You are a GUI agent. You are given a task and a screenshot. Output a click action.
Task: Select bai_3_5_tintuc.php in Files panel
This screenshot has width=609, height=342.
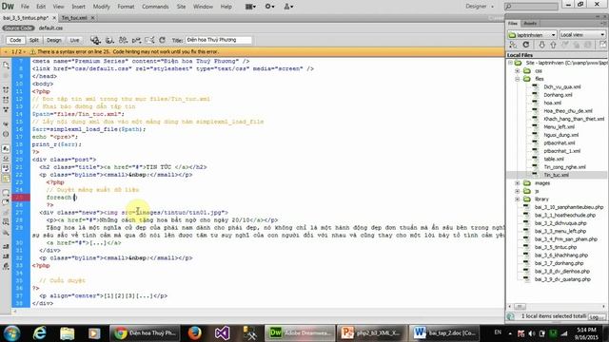coord(556,247)
